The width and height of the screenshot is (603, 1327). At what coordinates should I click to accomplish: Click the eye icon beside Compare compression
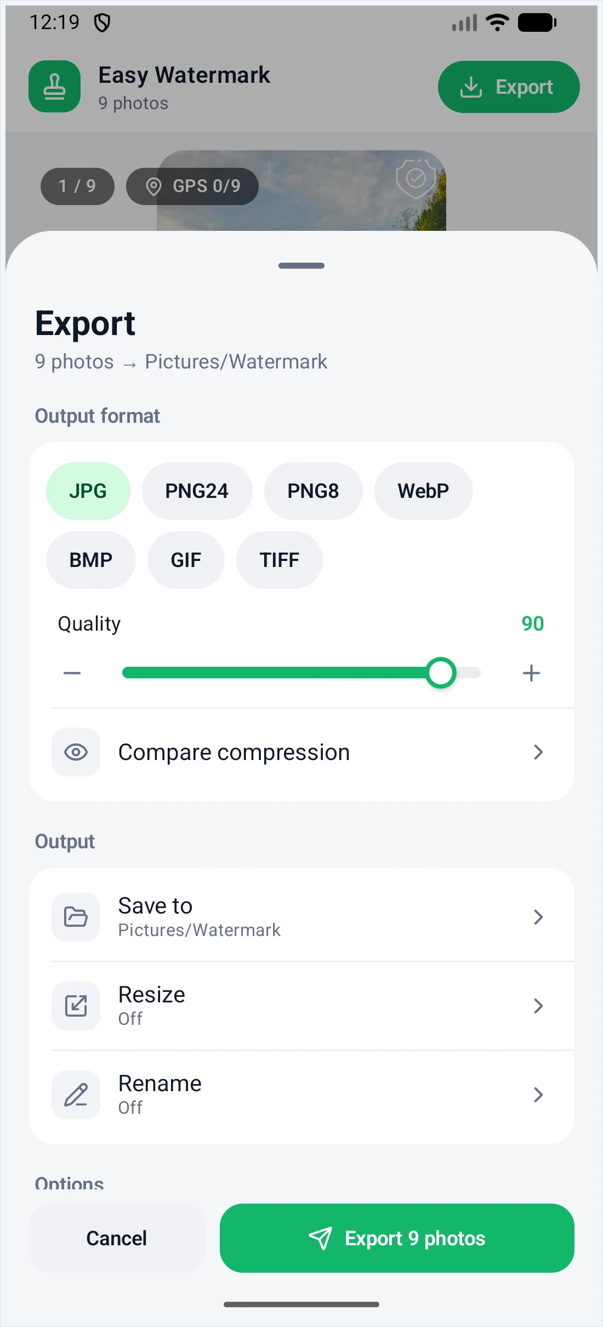coord(76,752)
